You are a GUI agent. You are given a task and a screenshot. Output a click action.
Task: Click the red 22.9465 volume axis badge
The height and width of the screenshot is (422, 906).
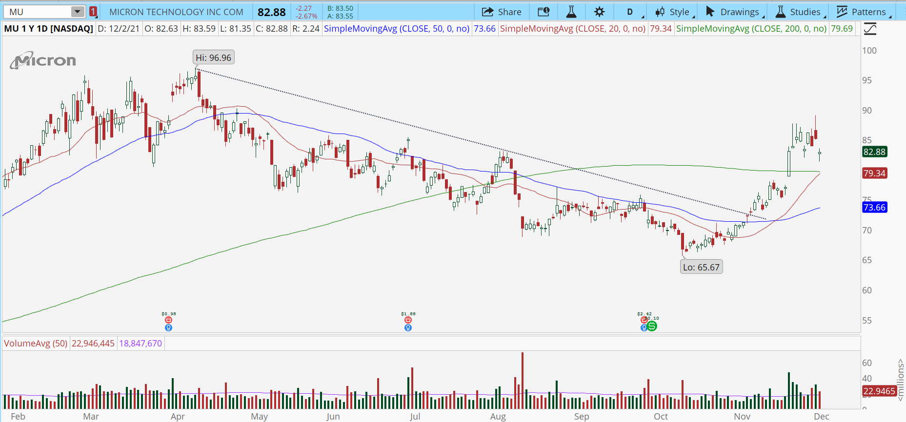click(x=879, y=391)
